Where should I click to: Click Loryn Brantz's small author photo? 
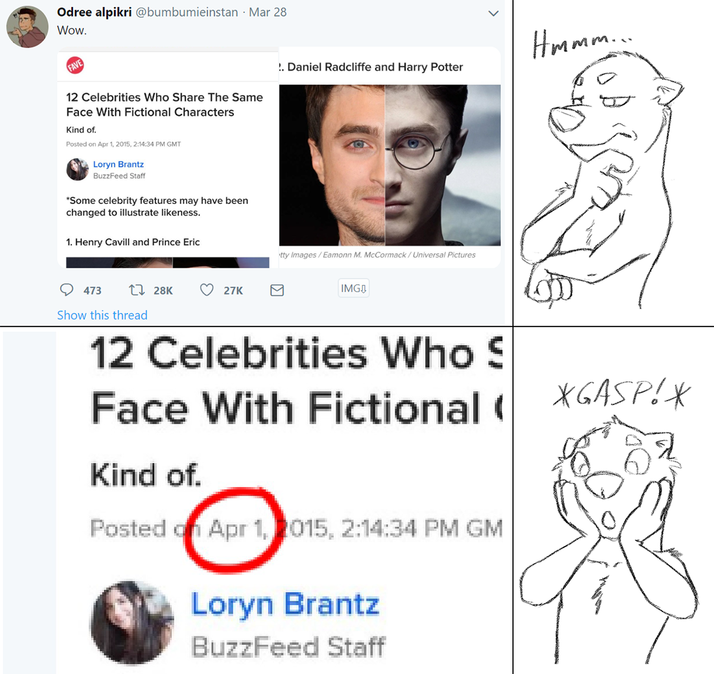pos(77,170)
